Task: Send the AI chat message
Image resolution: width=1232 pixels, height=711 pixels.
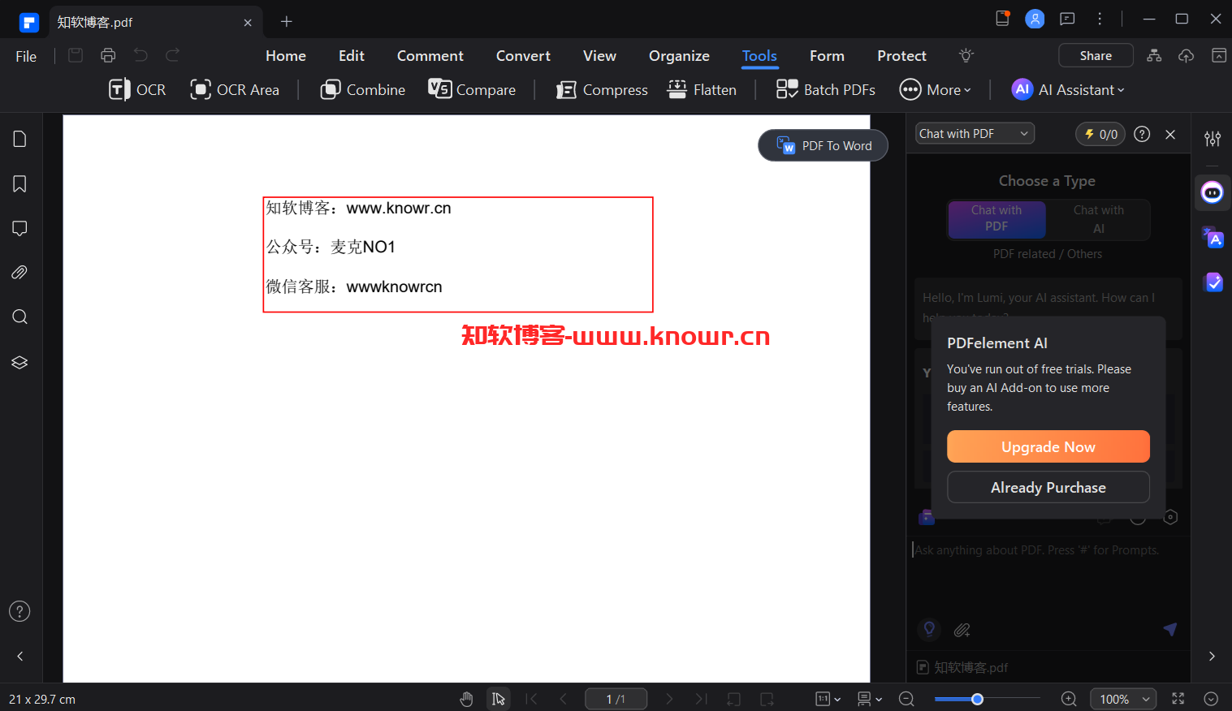Action: [x=1169, y=629]
